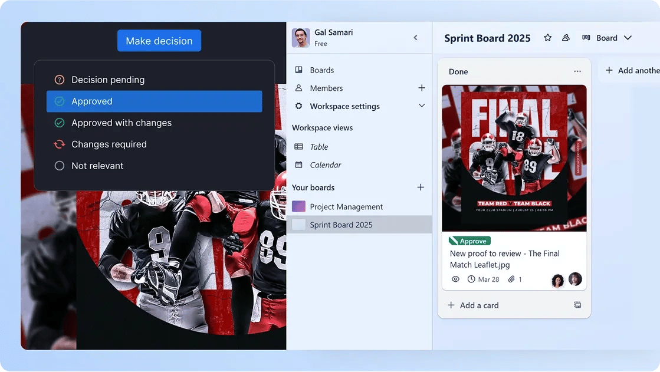Click the Gal Samari profile avatar

(301, 38)
